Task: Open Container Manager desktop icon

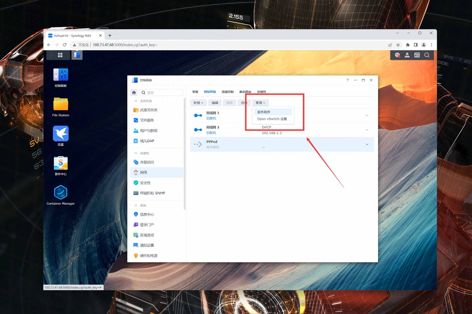Action: coord(61,193)
